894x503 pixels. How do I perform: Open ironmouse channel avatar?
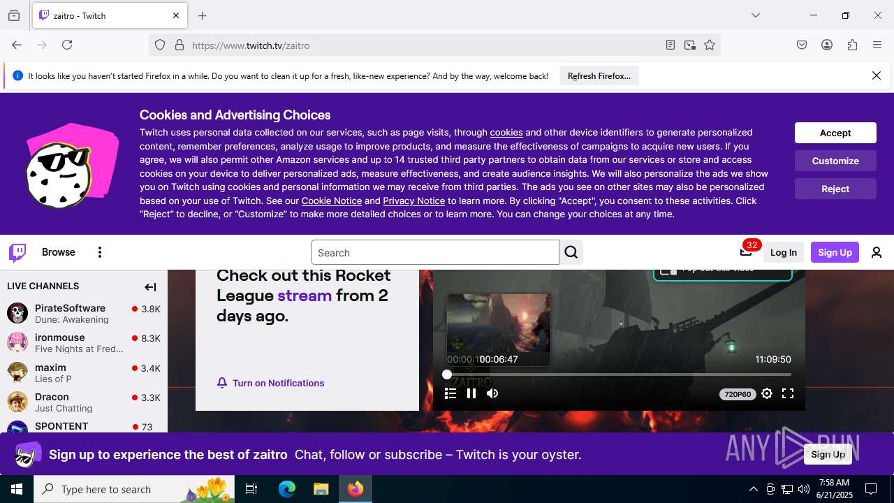[x=17, y=342]
